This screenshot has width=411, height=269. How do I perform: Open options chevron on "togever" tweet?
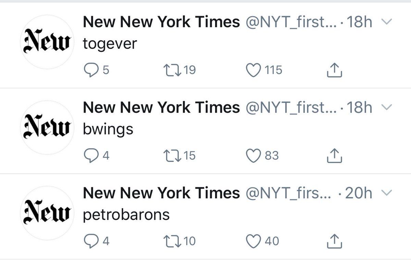[386, 22]
